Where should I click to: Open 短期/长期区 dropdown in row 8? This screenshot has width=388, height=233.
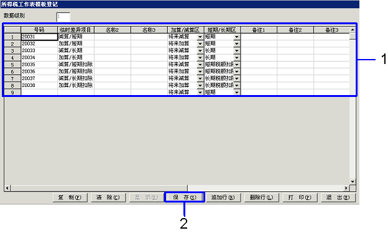click(x=237, y=85)
